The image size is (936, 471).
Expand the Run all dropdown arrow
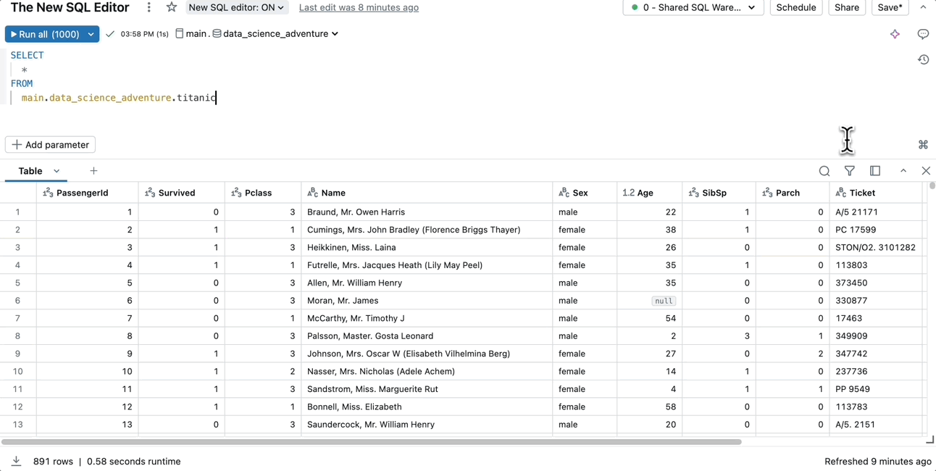pyautogui.click(x=91, y=34)
